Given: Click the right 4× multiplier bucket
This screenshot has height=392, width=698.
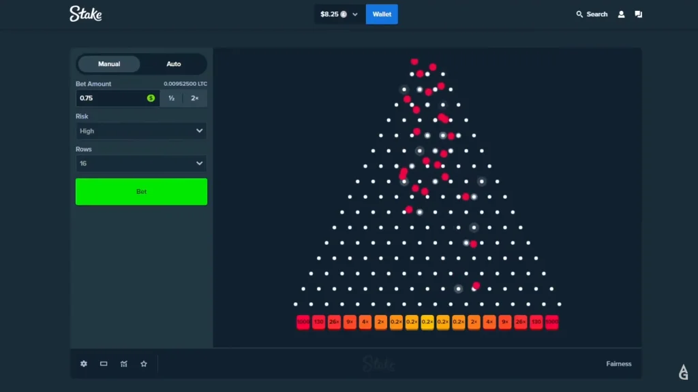Looking at the screenshot, I should pyautogui.click(x=489, y=322).
